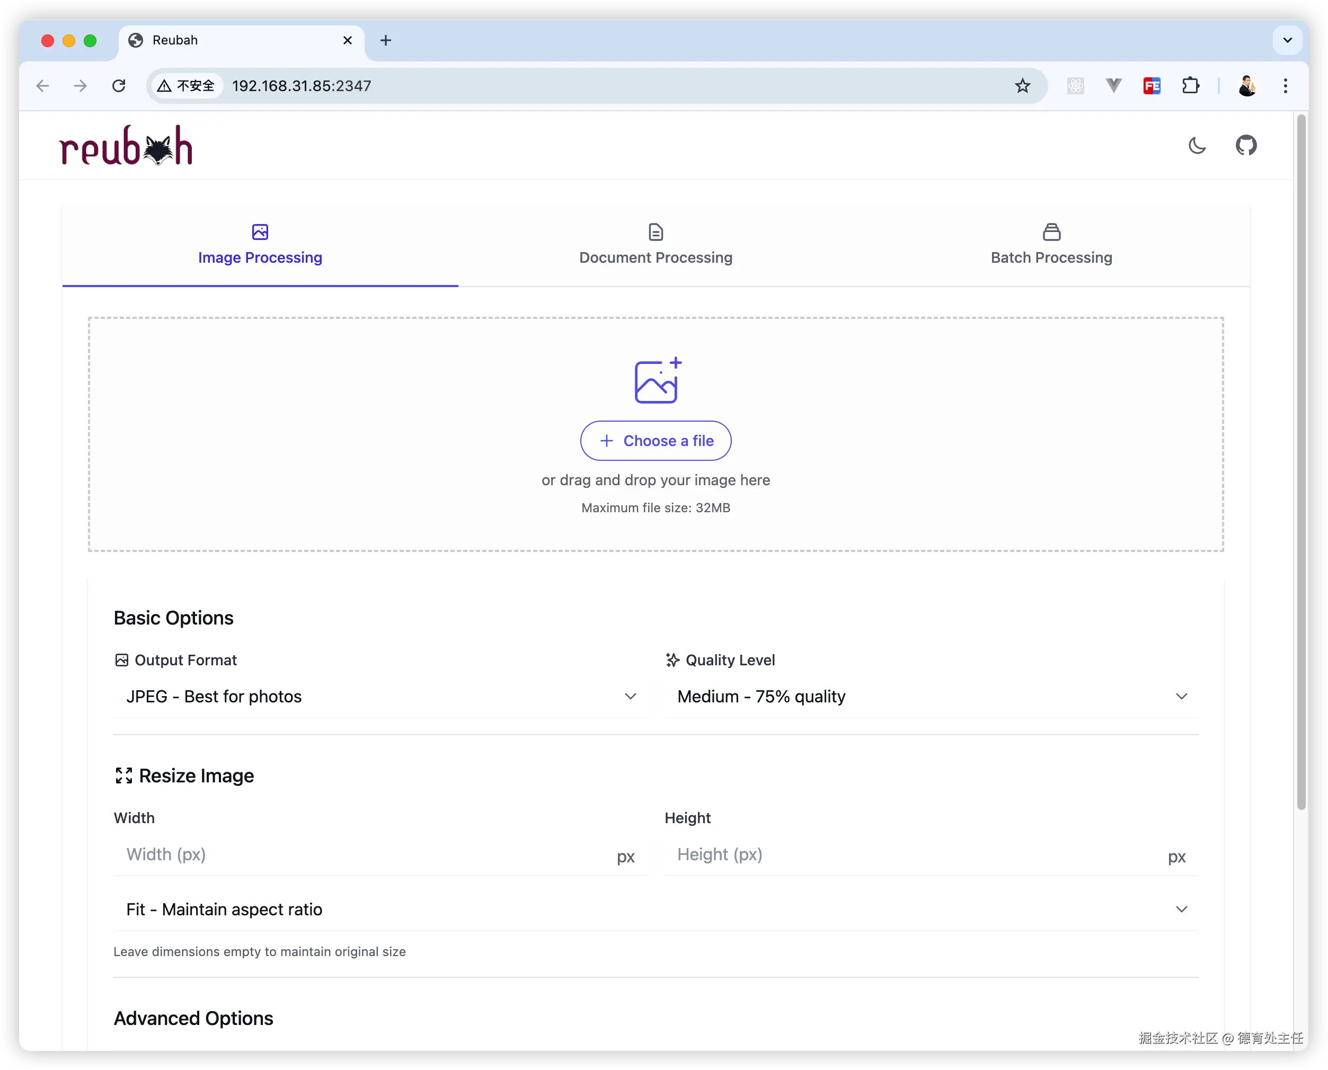Click the Height (px) input field
The image size is (1328, 1070).
[x=931, y=855]
